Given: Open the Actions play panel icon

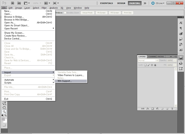Looking at the screenshot, I should (x=181, y=50).
